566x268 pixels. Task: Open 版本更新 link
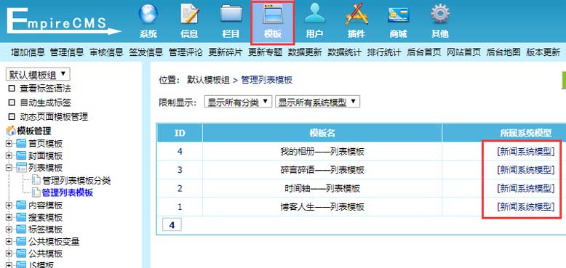coord(543,52)
